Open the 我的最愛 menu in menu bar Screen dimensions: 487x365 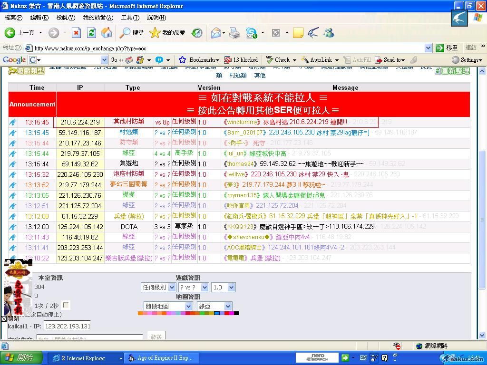(98, 18)
